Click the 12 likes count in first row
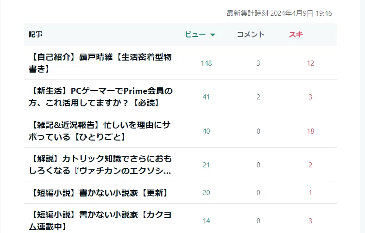This screenshot has width=365, height=233. coord(310,63)
